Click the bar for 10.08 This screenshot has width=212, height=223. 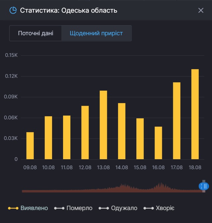tap(48, 138)
